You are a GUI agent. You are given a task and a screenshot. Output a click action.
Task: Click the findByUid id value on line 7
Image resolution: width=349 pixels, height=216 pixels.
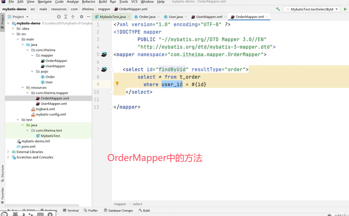[x=172, y=69]
